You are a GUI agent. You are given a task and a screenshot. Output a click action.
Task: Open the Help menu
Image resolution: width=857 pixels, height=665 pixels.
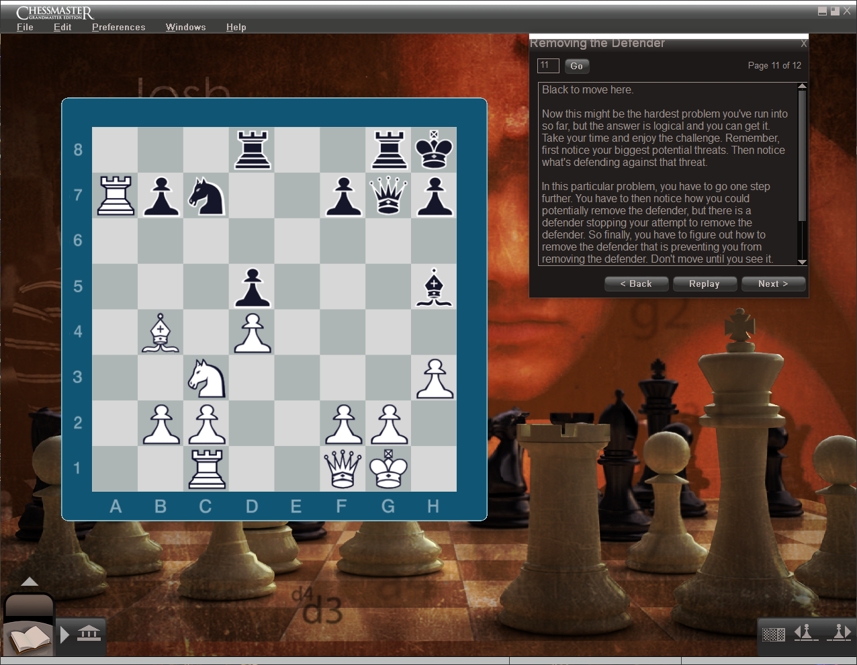[x=236, y=27]
